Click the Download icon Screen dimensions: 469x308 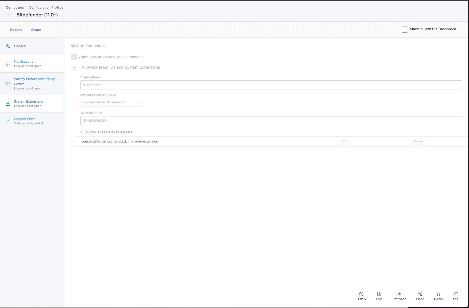[x=399, y=294]
